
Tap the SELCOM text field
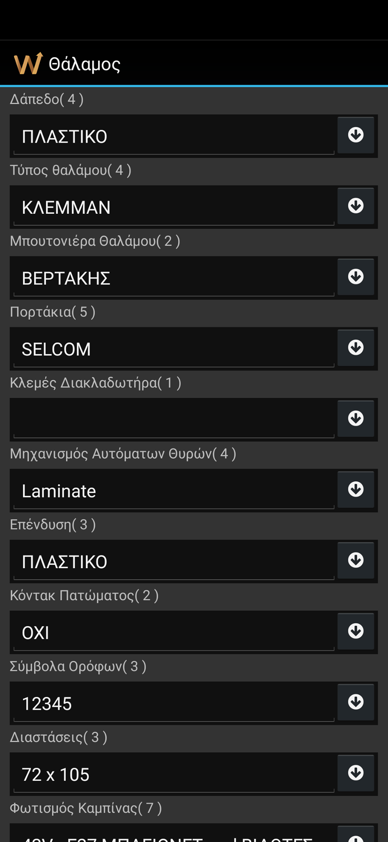point(173,349)
